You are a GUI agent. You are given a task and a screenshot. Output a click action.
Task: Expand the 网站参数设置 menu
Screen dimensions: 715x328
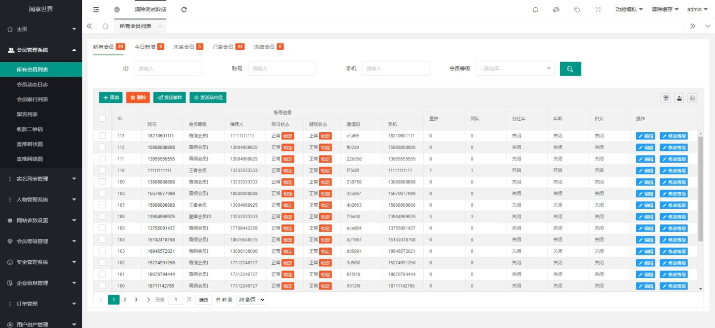click(41, 220)
